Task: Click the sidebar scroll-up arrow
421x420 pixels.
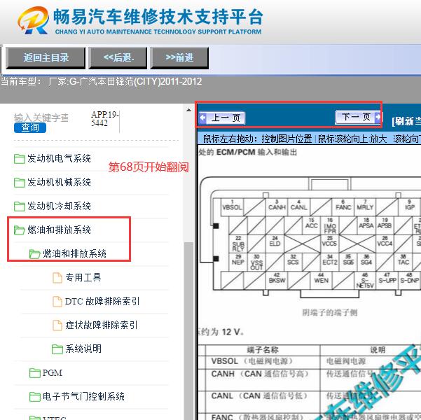Action: click(x=188, y=110)
